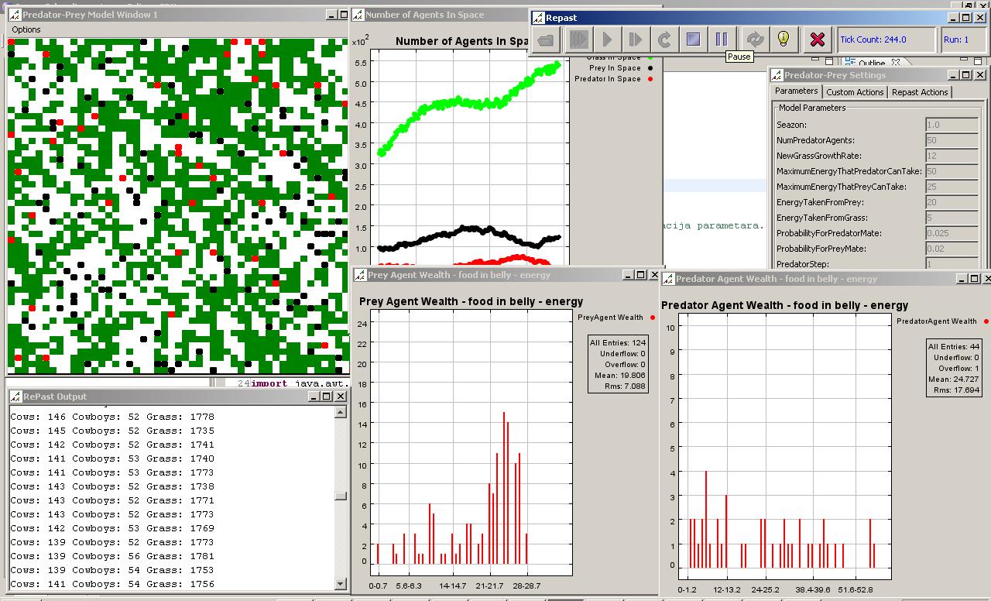Exit Repast using the red X icon
Image resolution: width=991 pixels, height=601 pixels.
(817, 39)
